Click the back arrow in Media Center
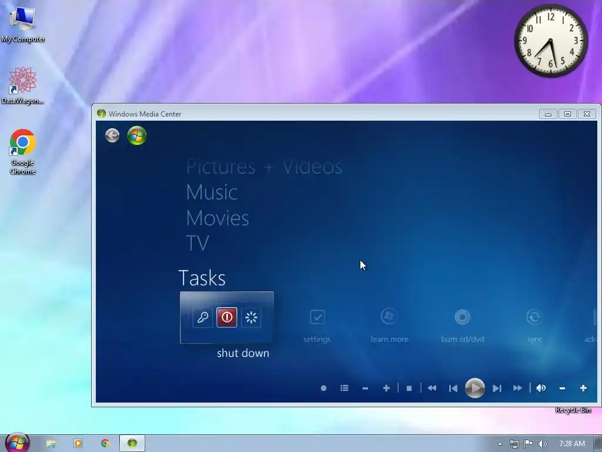 [112, 135]
